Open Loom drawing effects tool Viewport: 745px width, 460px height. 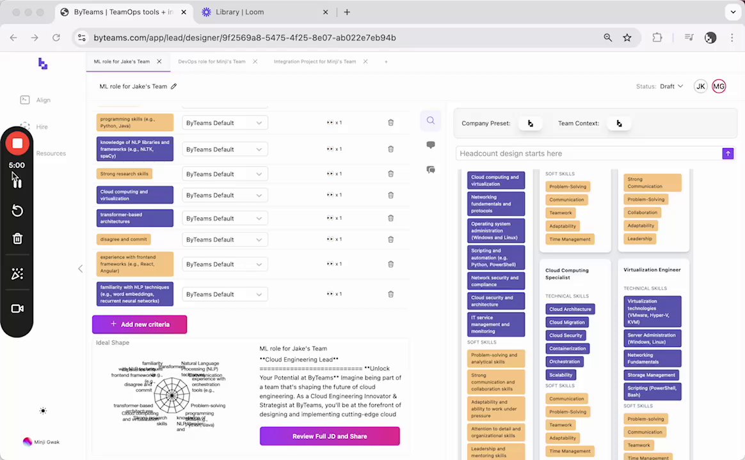coord(17,273)
